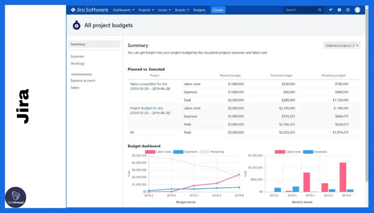Open the Budgets menu item
The height and width of the screenshot is (213, 374).
click(199, 10)
